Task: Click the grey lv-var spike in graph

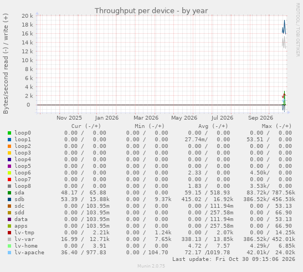Action: click(x=284, y=42)
